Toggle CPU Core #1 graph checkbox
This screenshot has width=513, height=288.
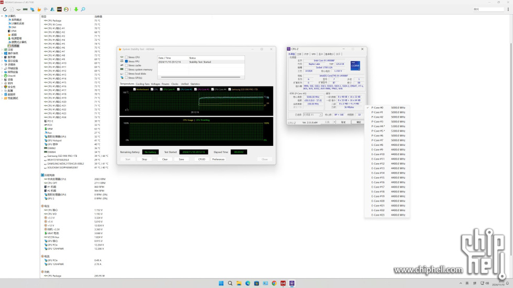click(161, 89)
